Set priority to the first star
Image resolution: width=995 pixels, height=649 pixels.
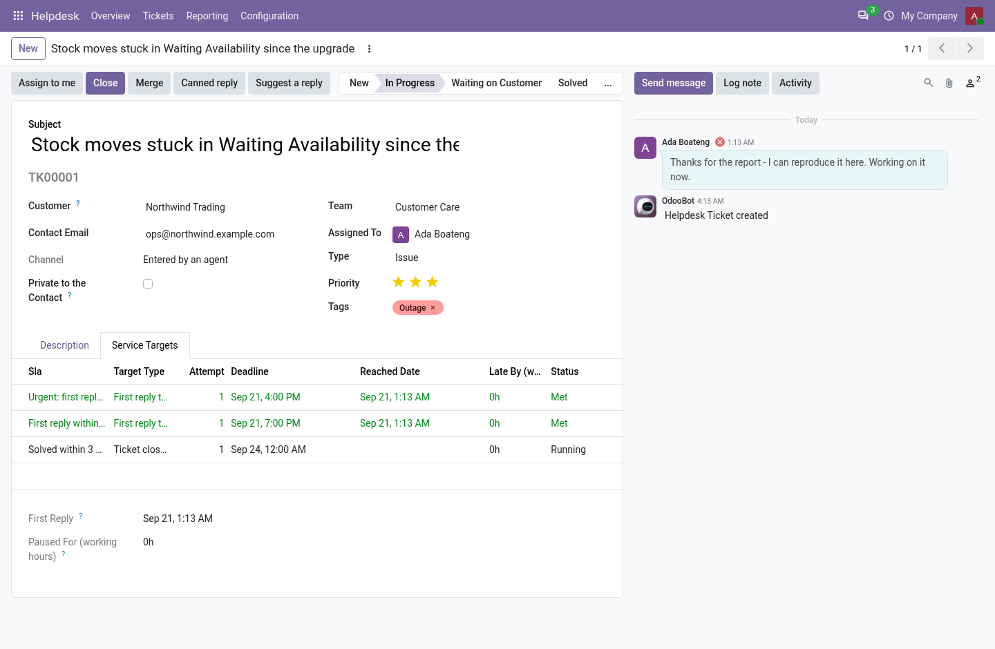pyautogui.click(x=399, y=282)
